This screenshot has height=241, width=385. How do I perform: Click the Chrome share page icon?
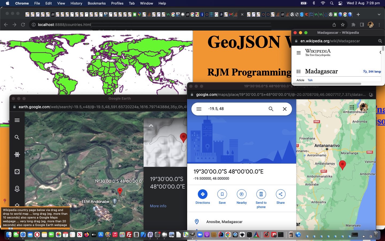(x=334, y=25)
